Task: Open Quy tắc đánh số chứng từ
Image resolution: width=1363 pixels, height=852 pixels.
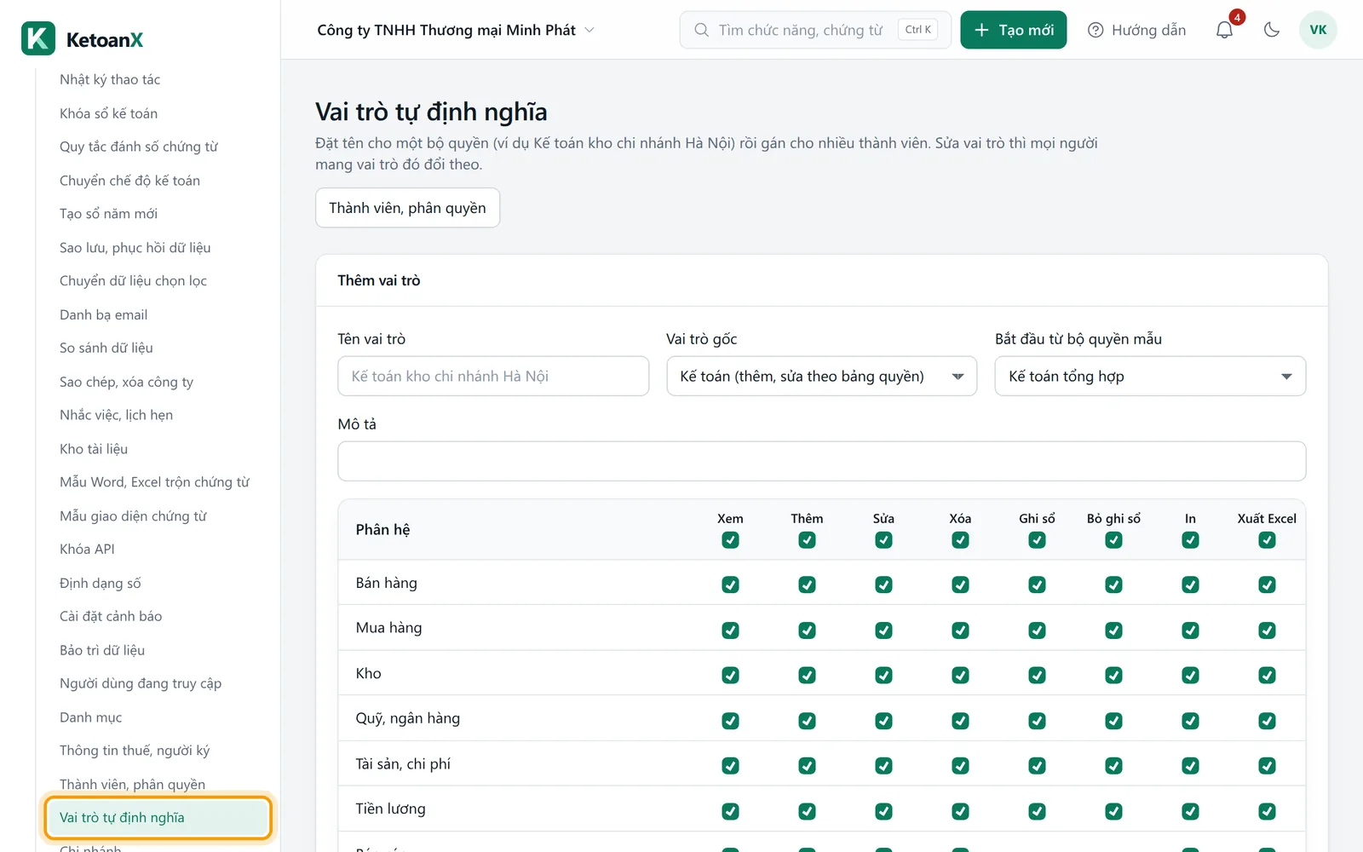Action: 139,147
